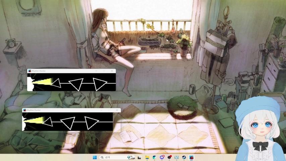Image resolution: width=286 pixels, height=161 pixels.
Task: Click the app icon in lower Rhythm Doctor title bar
Action: click(x=24, y=110)
